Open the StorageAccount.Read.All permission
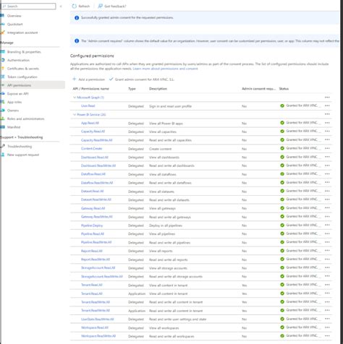Viewport: 343px width, 344px height. (x=98, y=268)
